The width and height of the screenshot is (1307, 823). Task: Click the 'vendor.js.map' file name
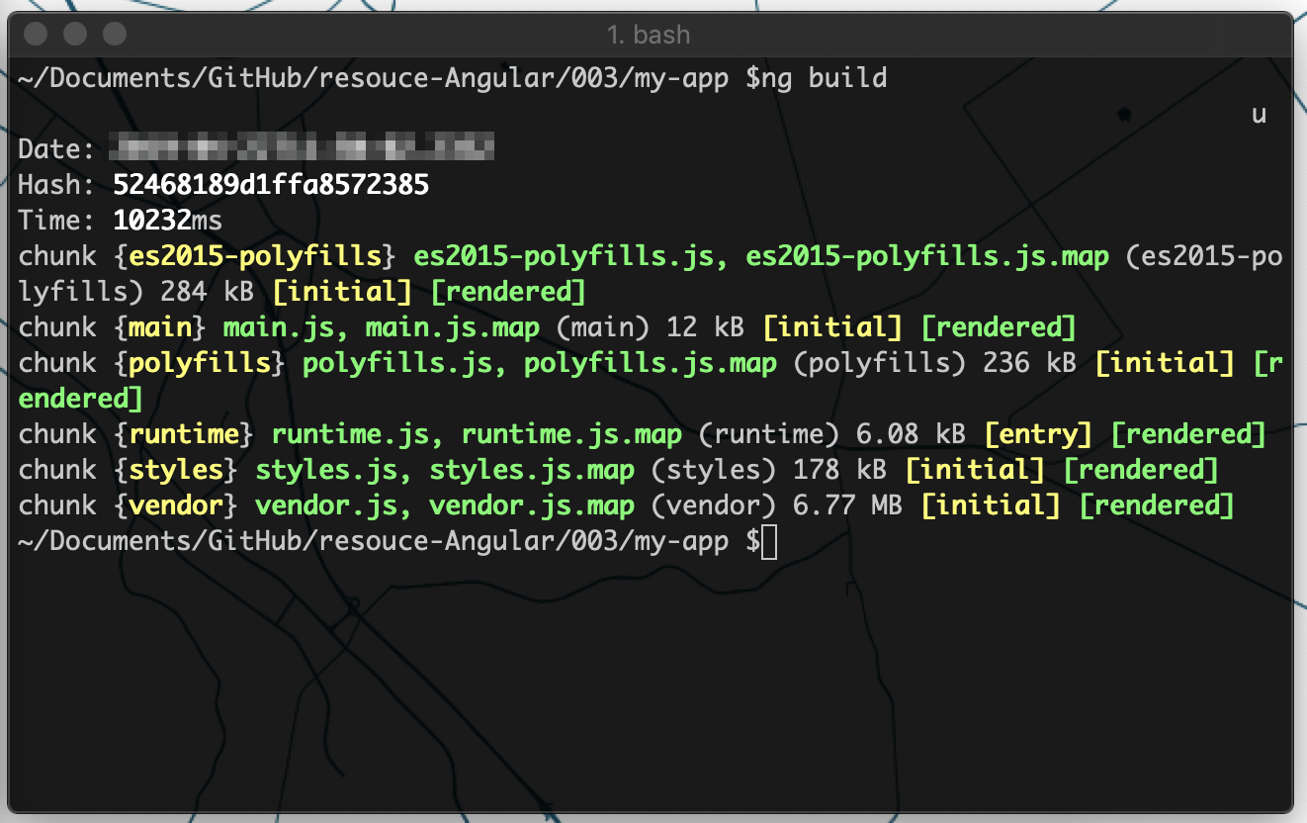point(532,505)
